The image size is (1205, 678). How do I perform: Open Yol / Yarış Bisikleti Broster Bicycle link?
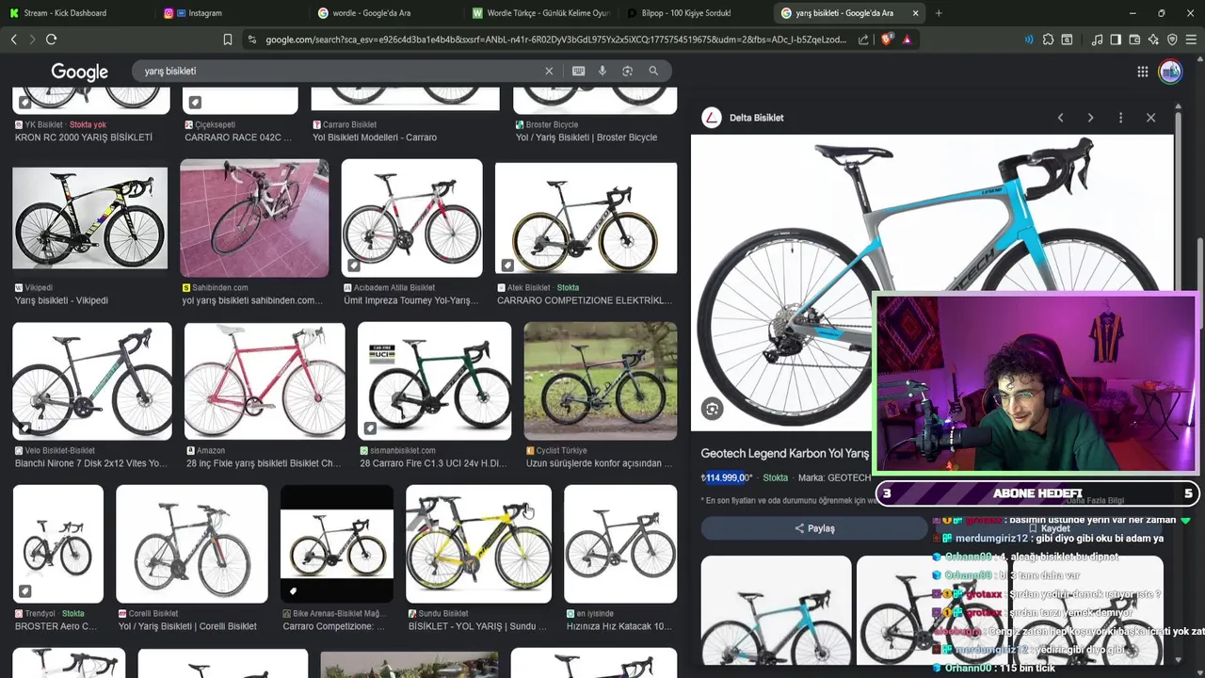pyautogui.click(x=586, y=137)
